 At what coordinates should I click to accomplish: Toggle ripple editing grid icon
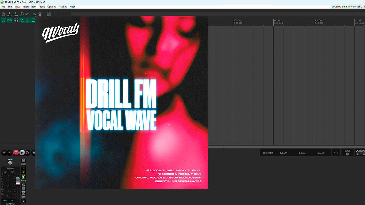(15, 20)
